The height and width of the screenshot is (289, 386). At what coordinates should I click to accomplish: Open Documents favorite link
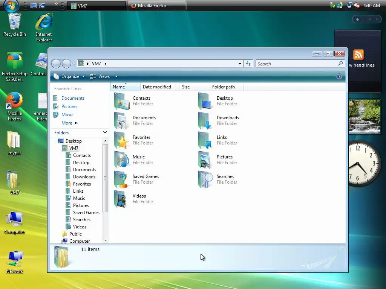pos(73,98)
